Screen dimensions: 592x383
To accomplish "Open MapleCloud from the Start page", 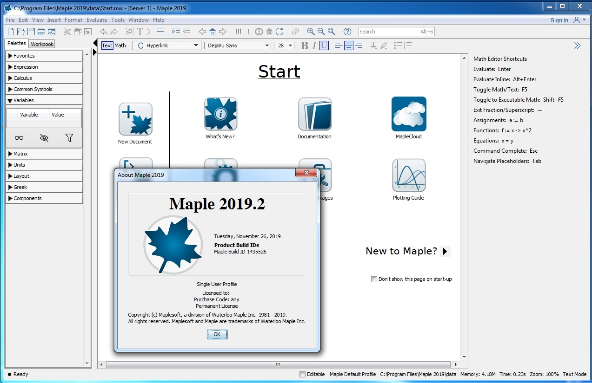I will pyautogui.click(x=409, y=114).
